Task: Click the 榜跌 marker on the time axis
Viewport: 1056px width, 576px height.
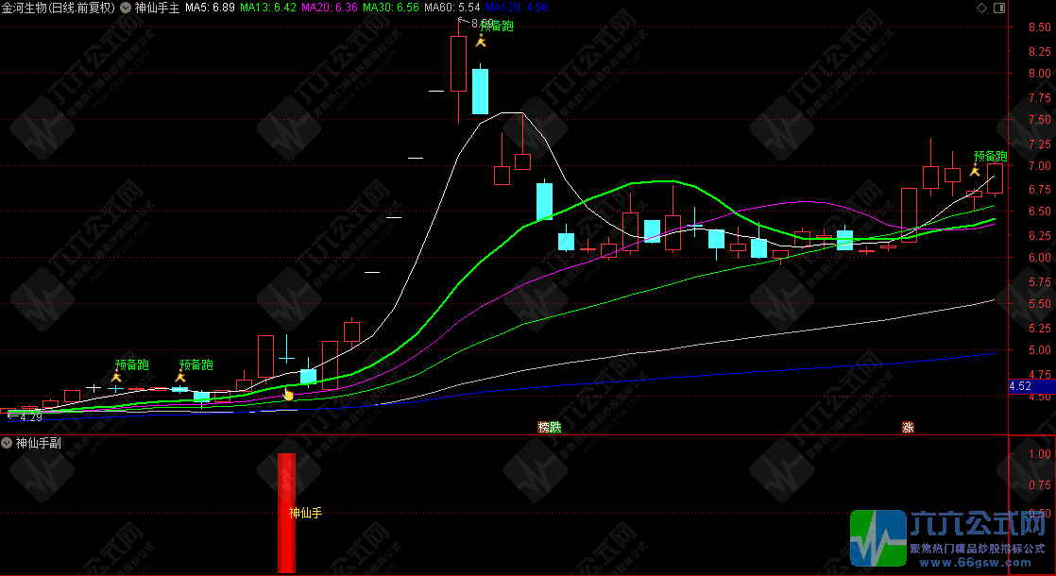Action: click(x=550, y=427)
